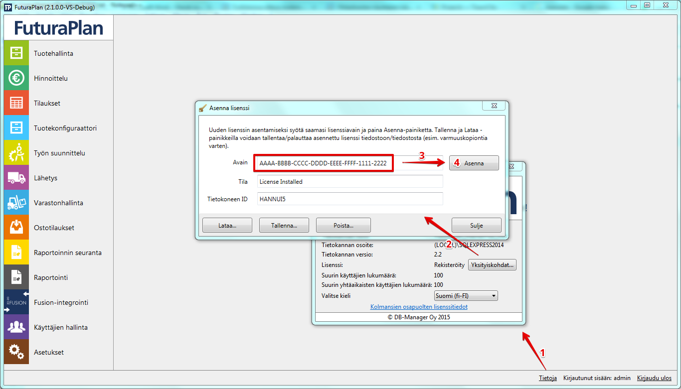
Task: Open Työn suunnittelu gear-person icon
Action: pyautogui.click(x=16, y=153)
